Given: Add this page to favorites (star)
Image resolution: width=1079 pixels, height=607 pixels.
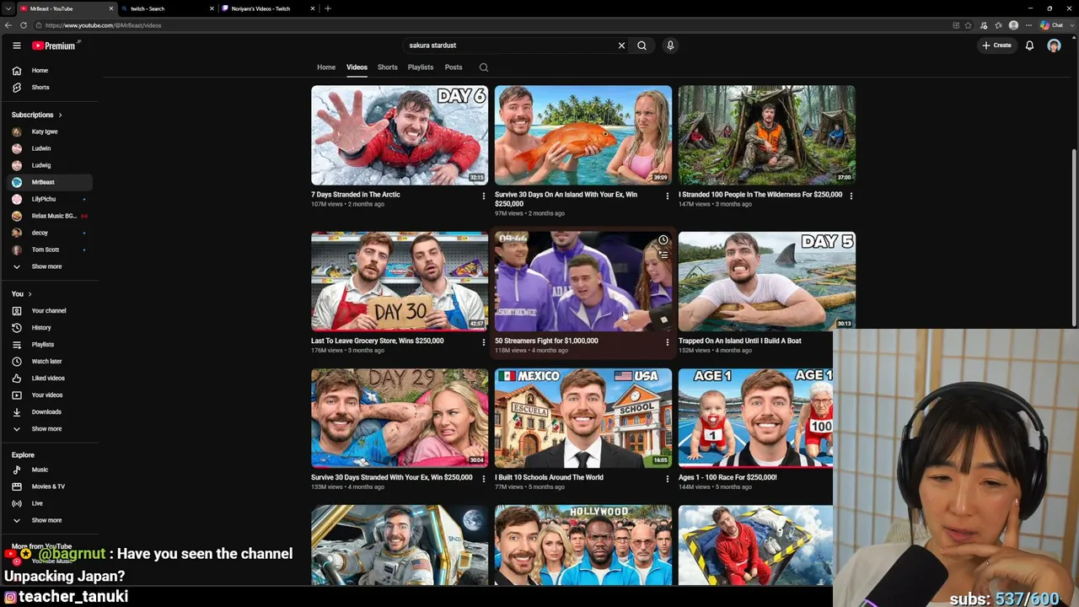Looking at the screenshot, I should 969,25.
